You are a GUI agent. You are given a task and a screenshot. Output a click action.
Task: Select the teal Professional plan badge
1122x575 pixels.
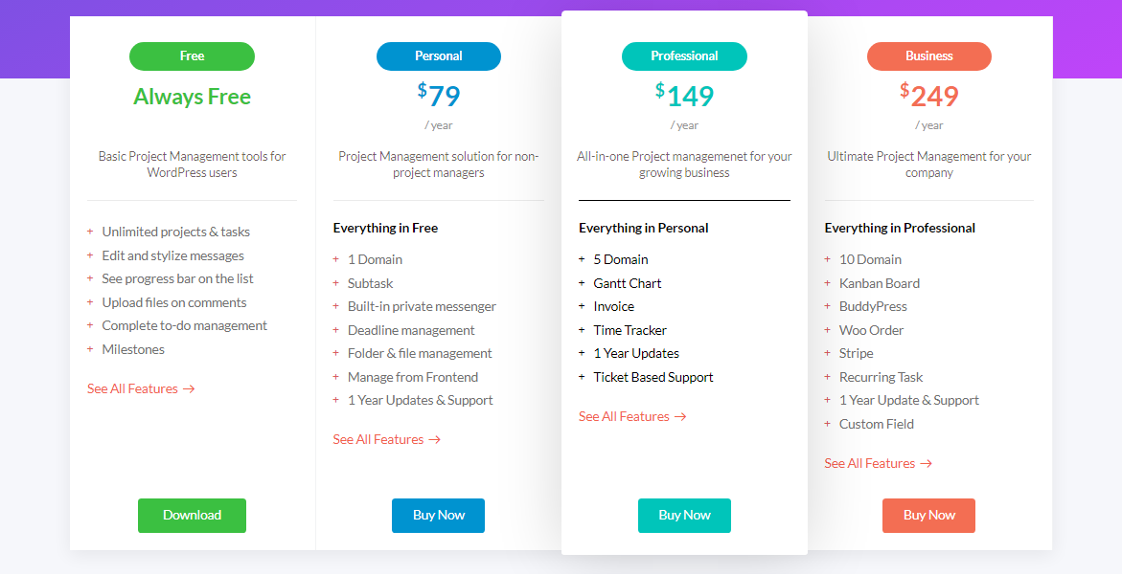[x=684, y=56]
